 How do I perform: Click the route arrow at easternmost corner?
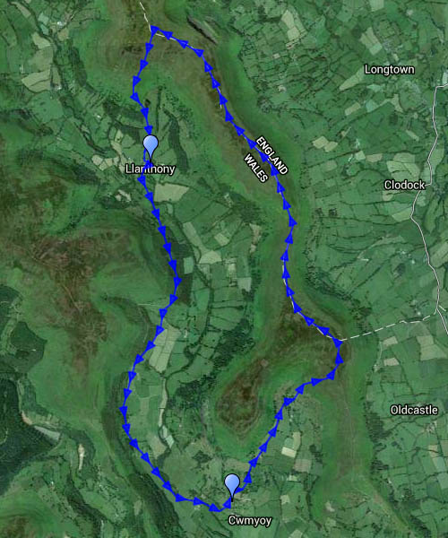point(338,343)
